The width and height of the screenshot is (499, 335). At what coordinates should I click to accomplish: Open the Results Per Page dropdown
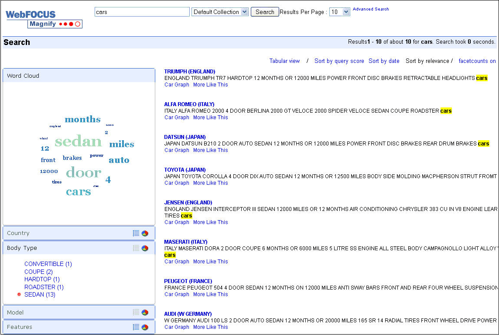[339, 12]
